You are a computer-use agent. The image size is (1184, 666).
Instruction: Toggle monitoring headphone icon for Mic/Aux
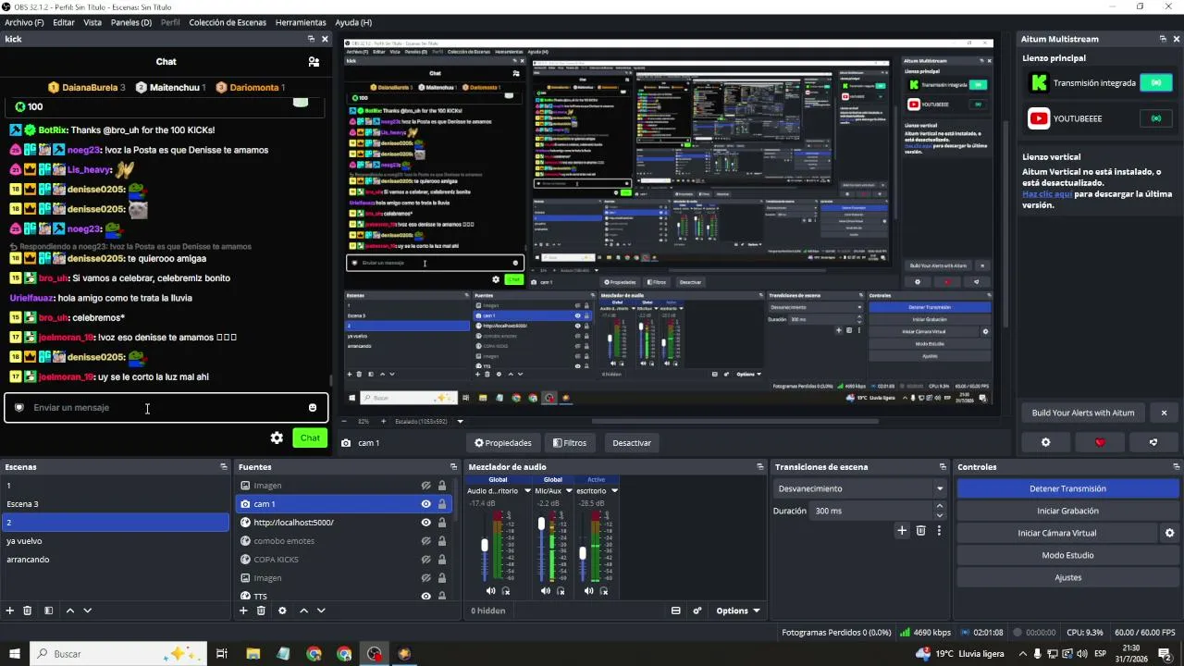561,591
